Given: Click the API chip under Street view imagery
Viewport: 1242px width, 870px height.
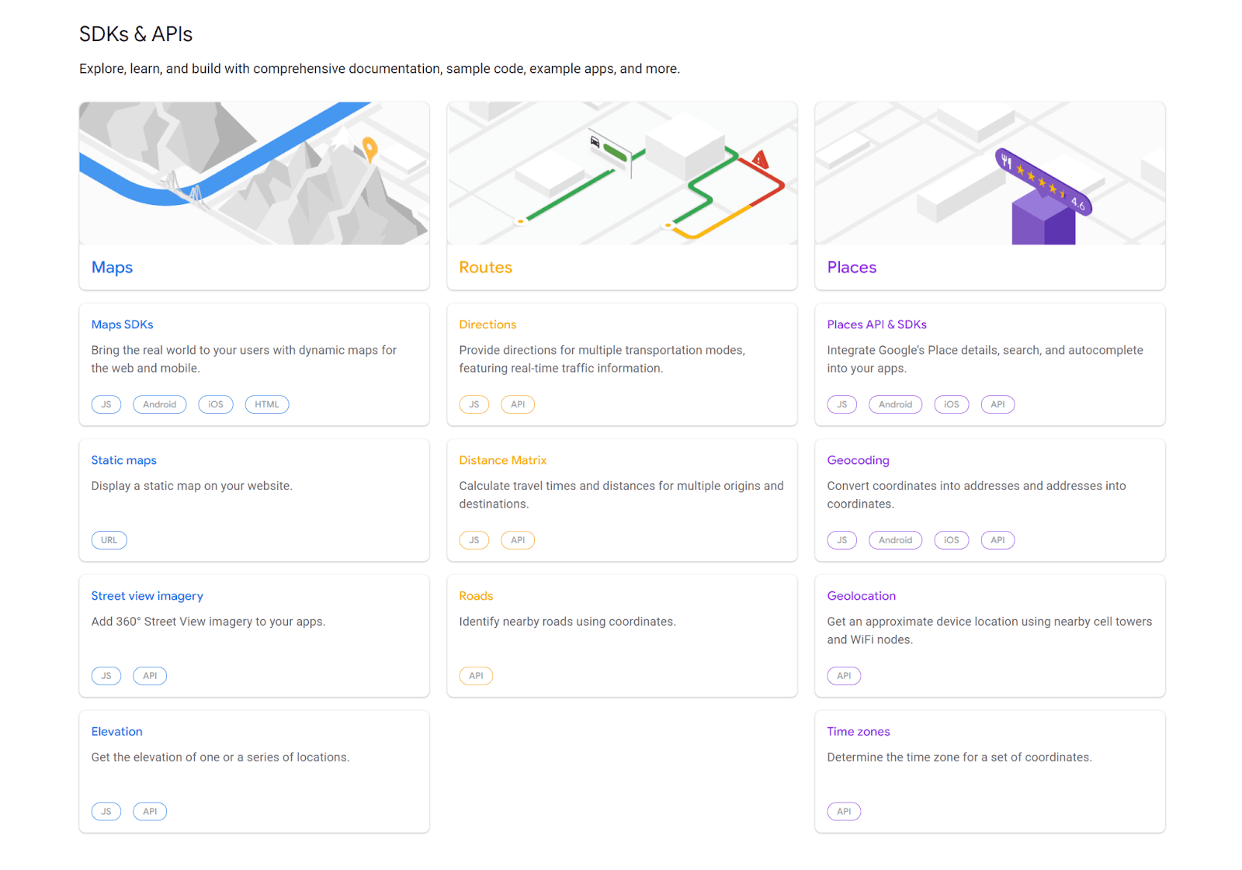Looking at the screenshot, I should click(x=150, y=675).
